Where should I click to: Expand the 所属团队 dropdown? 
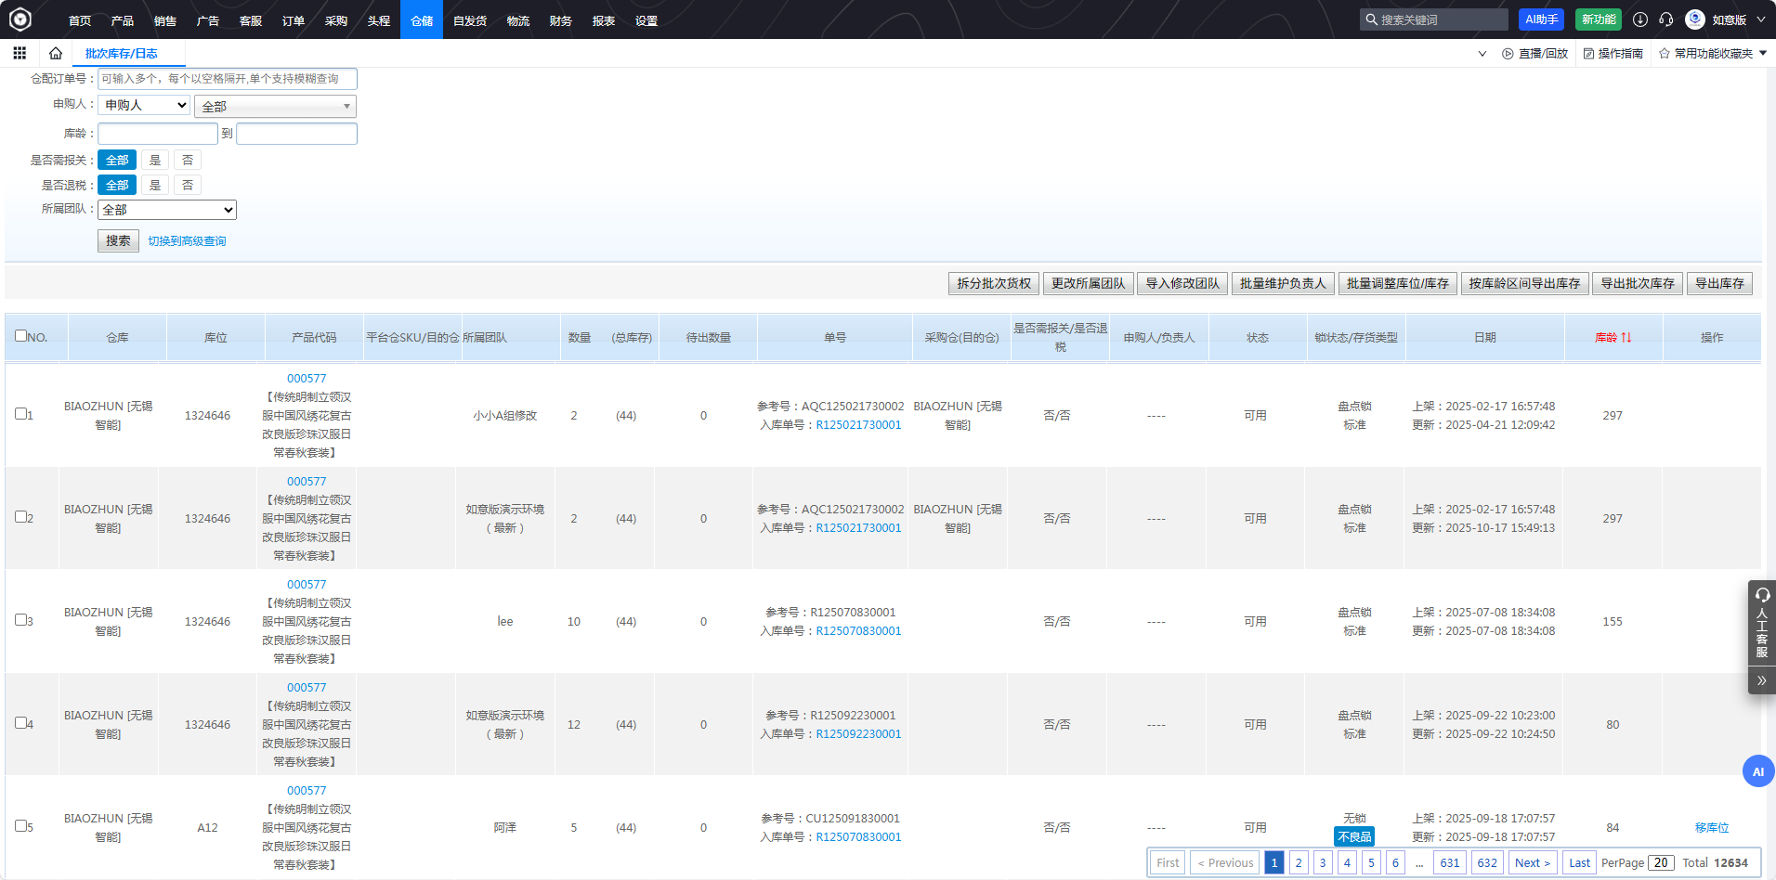167,210
